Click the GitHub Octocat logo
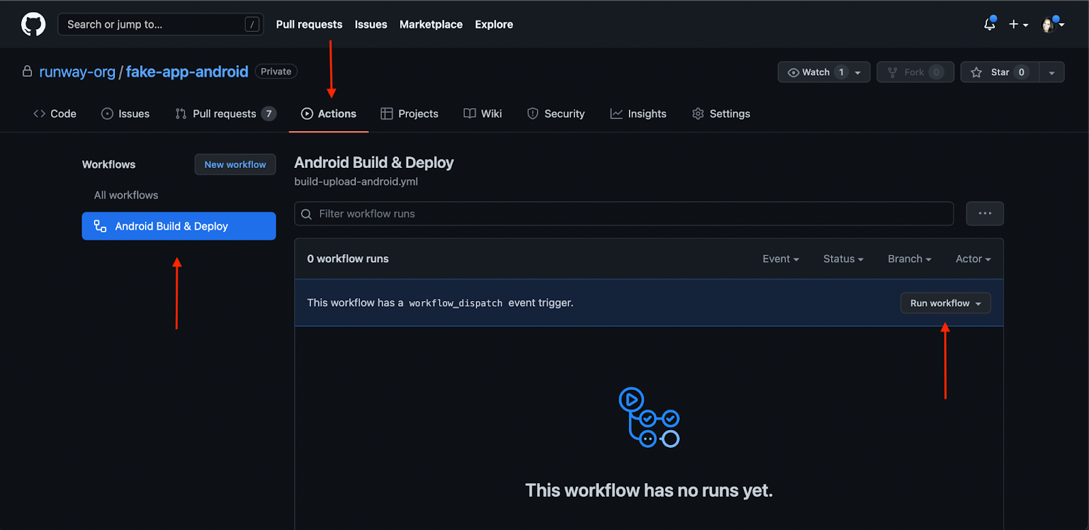This screenshot has height=530, width=1089. [33, 24]
